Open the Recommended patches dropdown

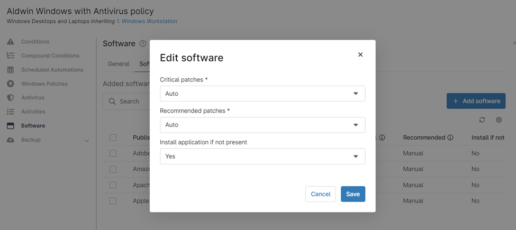tap(262, 125)
